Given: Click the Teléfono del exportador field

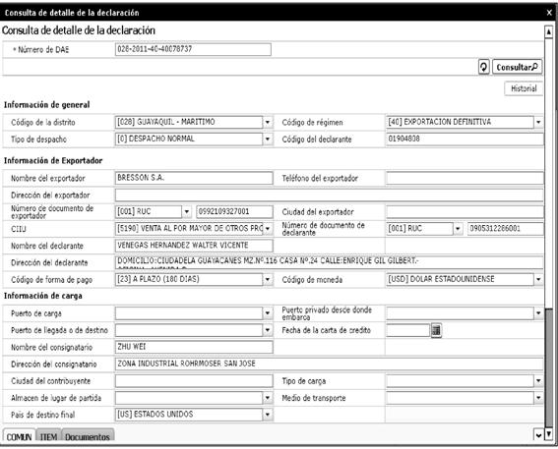Looking at the screenshot, I should click(x=465, y=178).
